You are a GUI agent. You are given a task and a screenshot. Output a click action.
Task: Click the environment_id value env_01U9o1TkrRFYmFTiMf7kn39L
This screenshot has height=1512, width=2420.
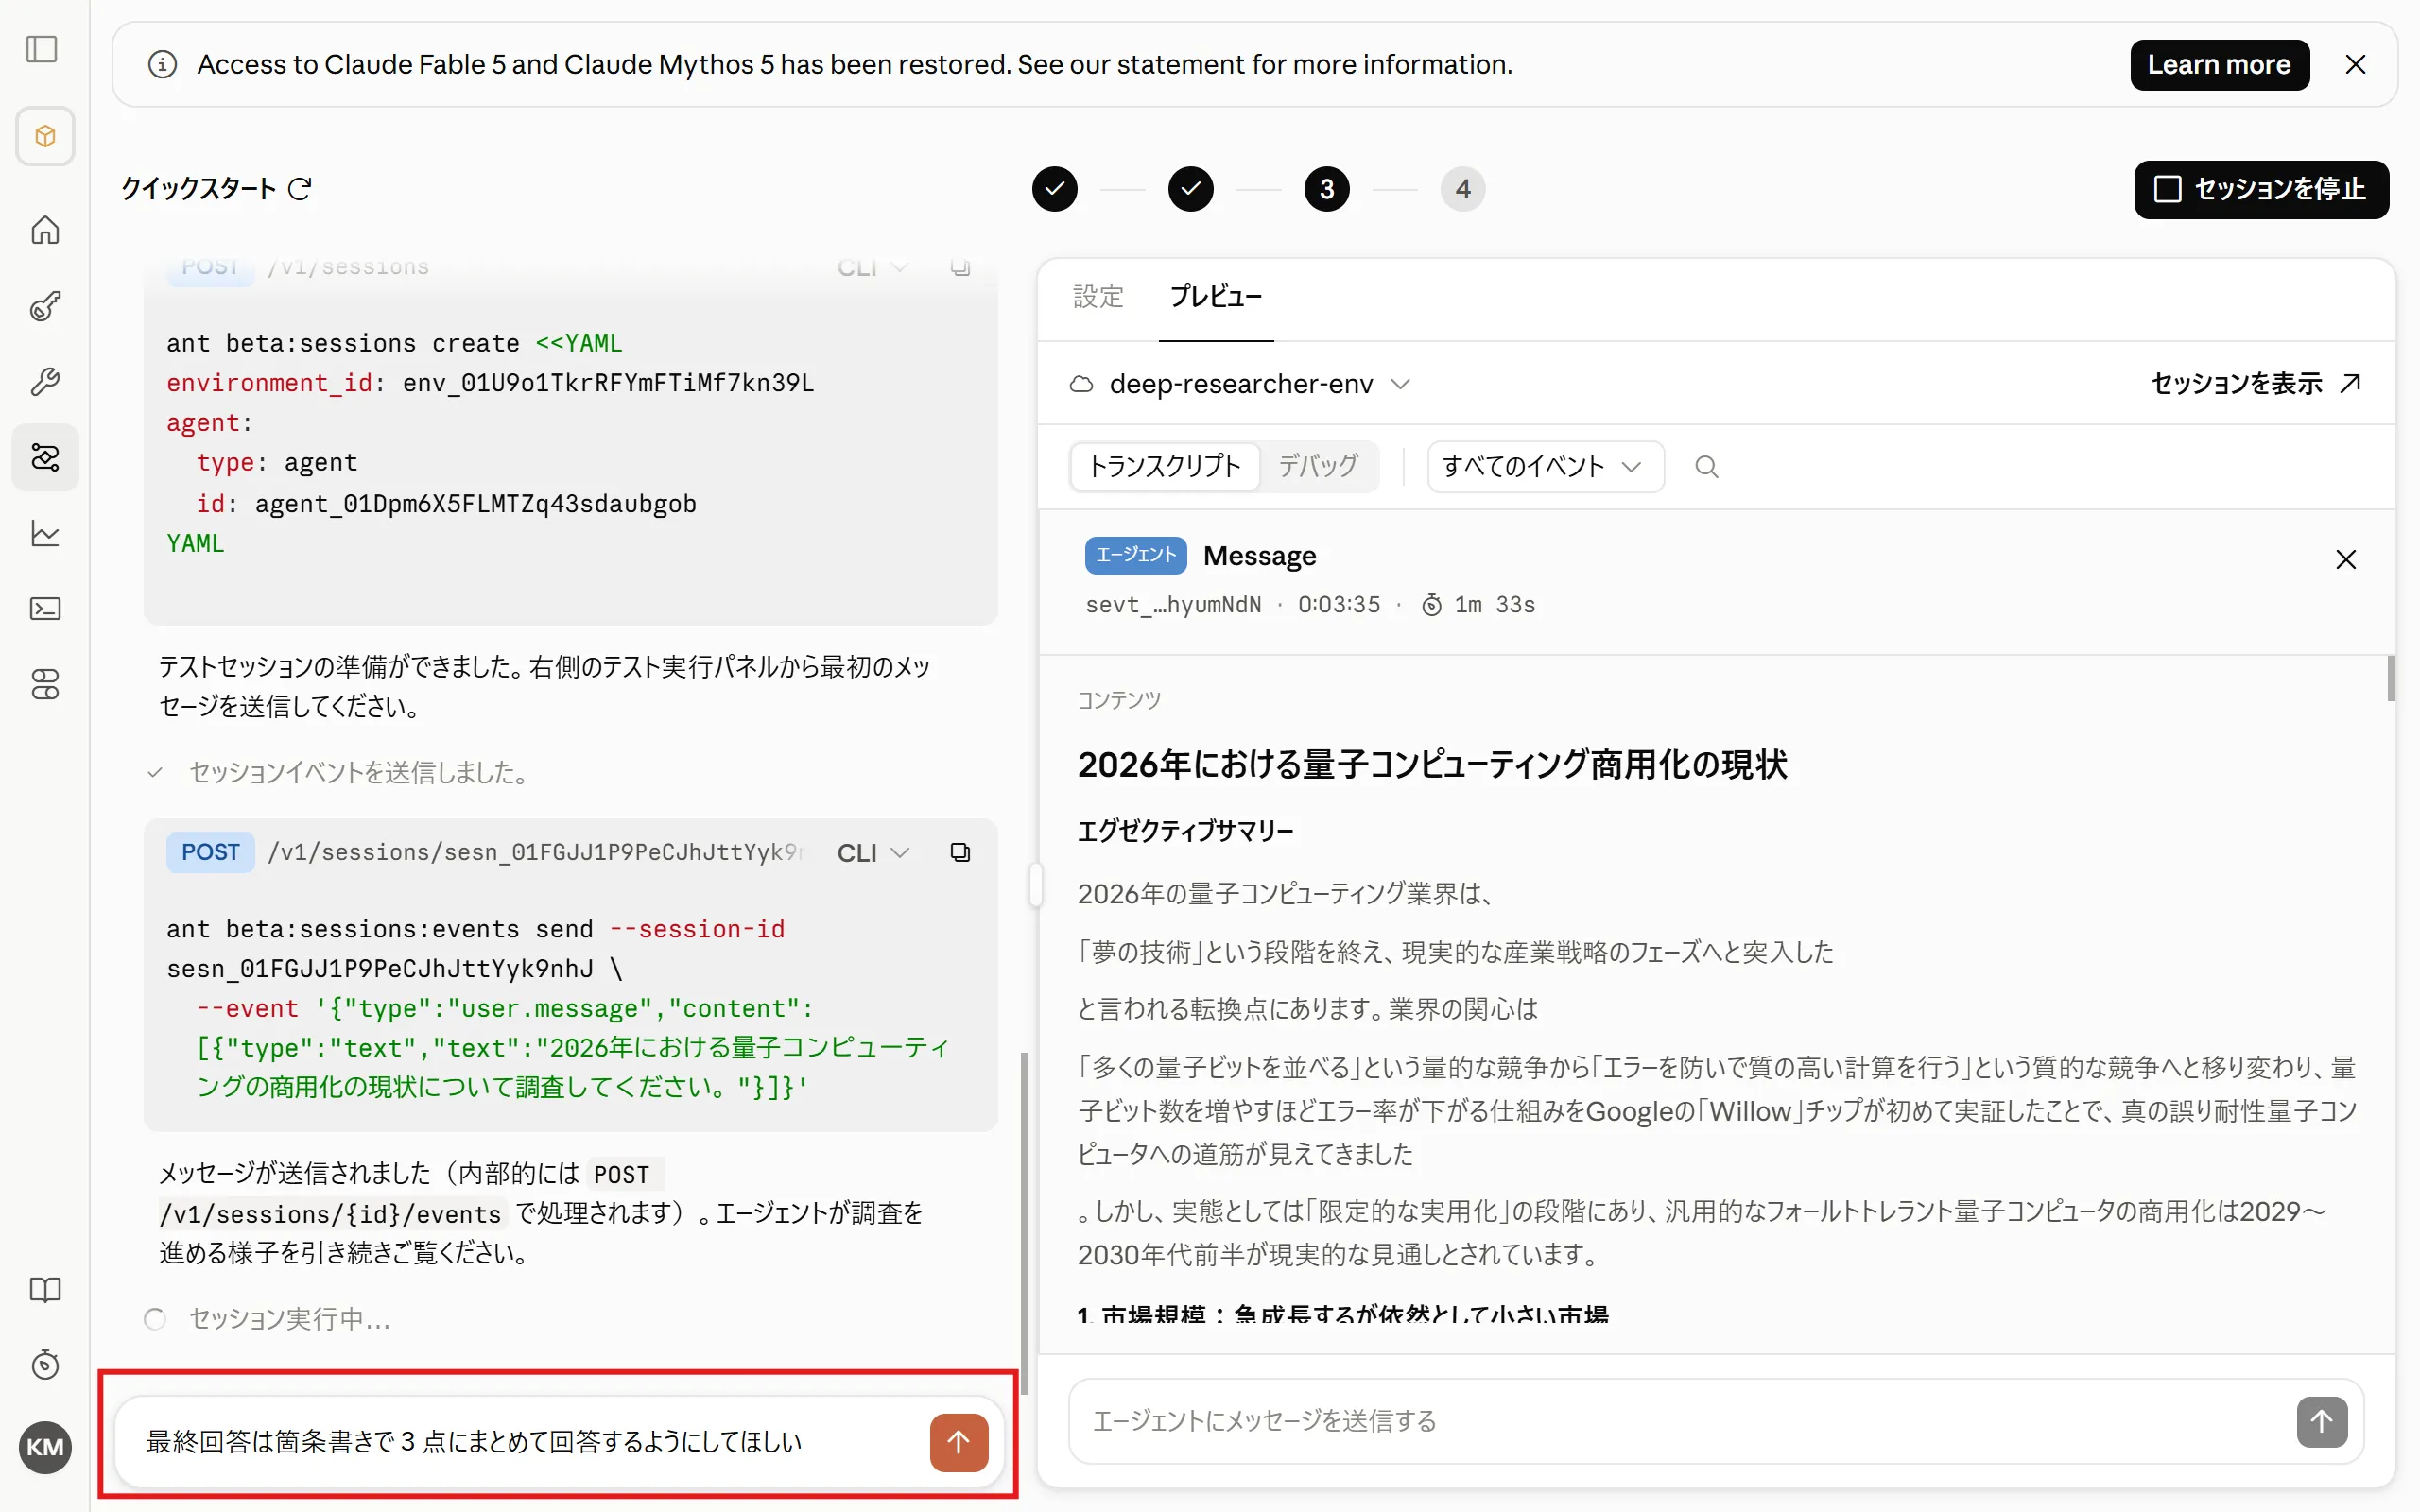tap(608, 383)
